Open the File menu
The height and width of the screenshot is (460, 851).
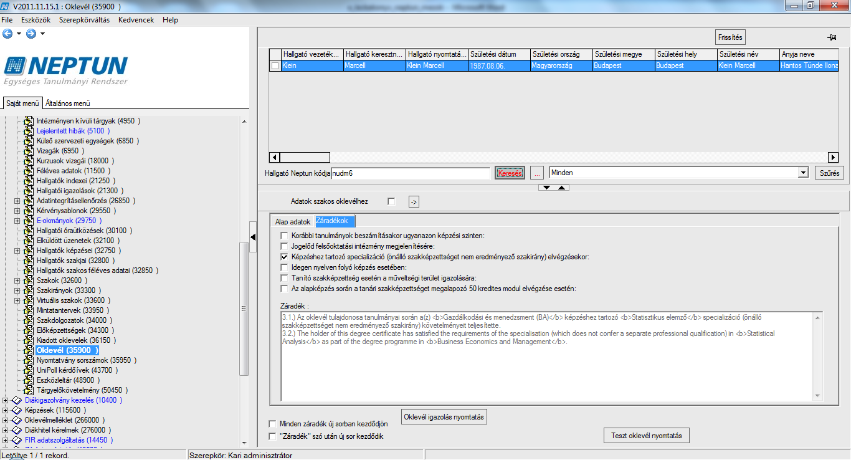pyautogui.click(x=7, y=20)
